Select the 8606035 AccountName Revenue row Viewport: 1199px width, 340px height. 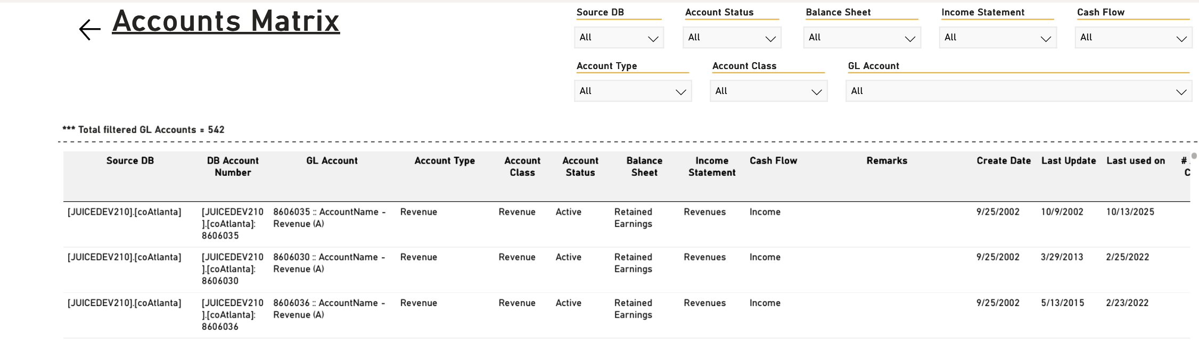[626, 224]
